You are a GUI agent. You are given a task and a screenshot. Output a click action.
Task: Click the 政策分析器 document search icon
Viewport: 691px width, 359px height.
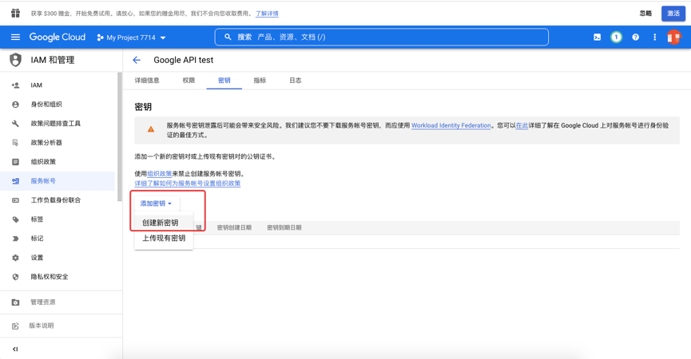point(15,143)
